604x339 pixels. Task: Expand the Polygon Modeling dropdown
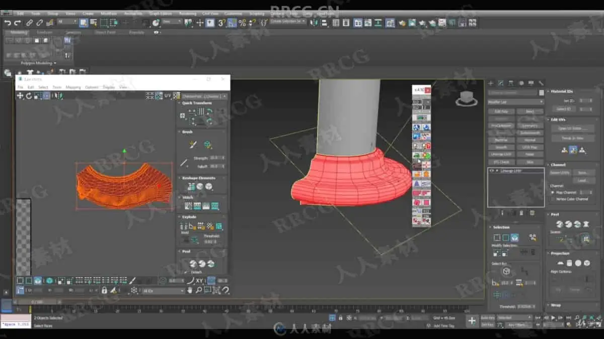[39, 63]
